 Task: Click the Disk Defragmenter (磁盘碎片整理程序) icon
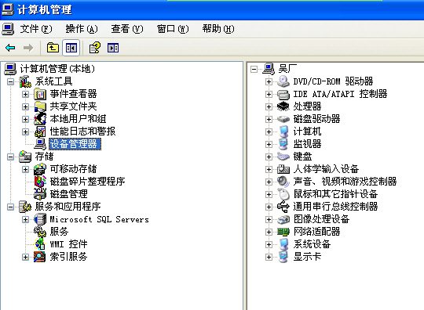click(40, 182)
